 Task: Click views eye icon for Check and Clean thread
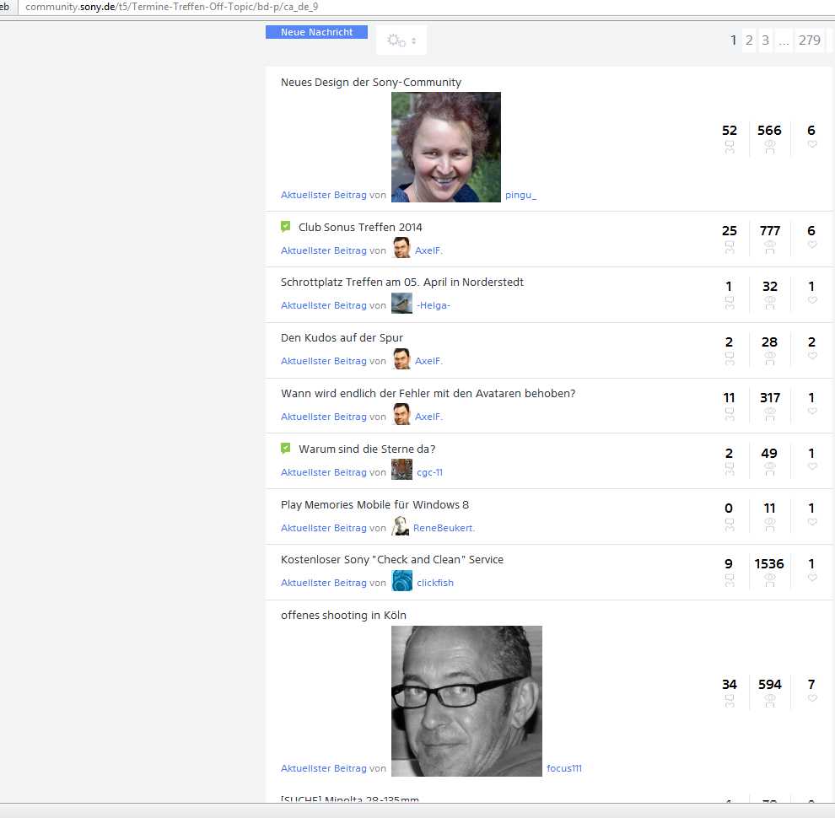tap(769, 579)
